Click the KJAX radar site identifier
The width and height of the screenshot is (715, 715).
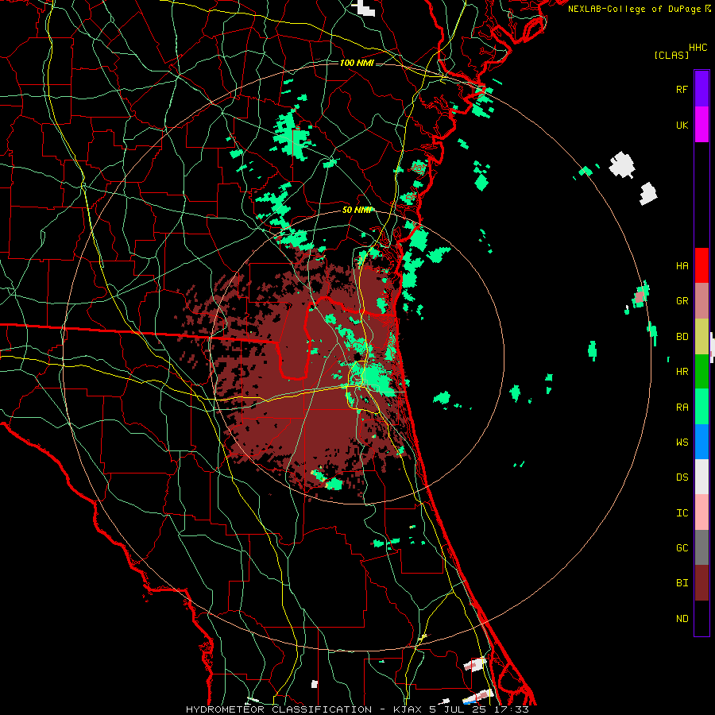coord(406,709)
